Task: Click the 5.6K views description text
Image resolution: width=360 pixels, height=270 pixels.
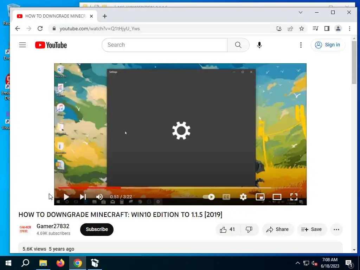Action: pyautogui.click(x=34, y=249)
